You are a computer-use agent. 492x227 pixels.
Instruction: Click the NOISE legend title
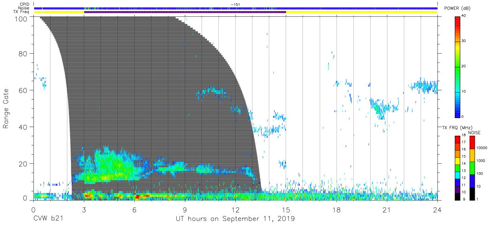click(x=474, y=133)
